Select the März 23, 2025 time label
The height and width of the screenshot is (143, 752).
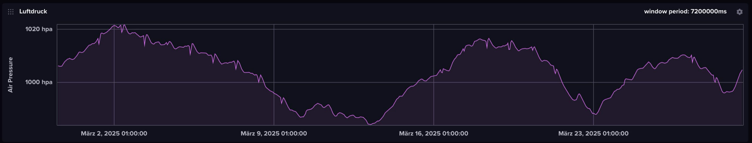tap(593, 133)
